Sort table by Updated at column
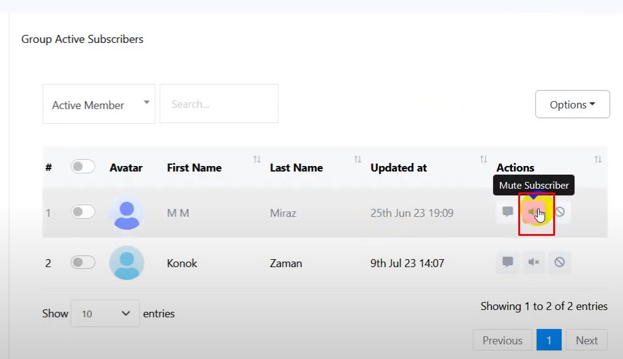Viewport: 623px width, 359px height. 483,160
